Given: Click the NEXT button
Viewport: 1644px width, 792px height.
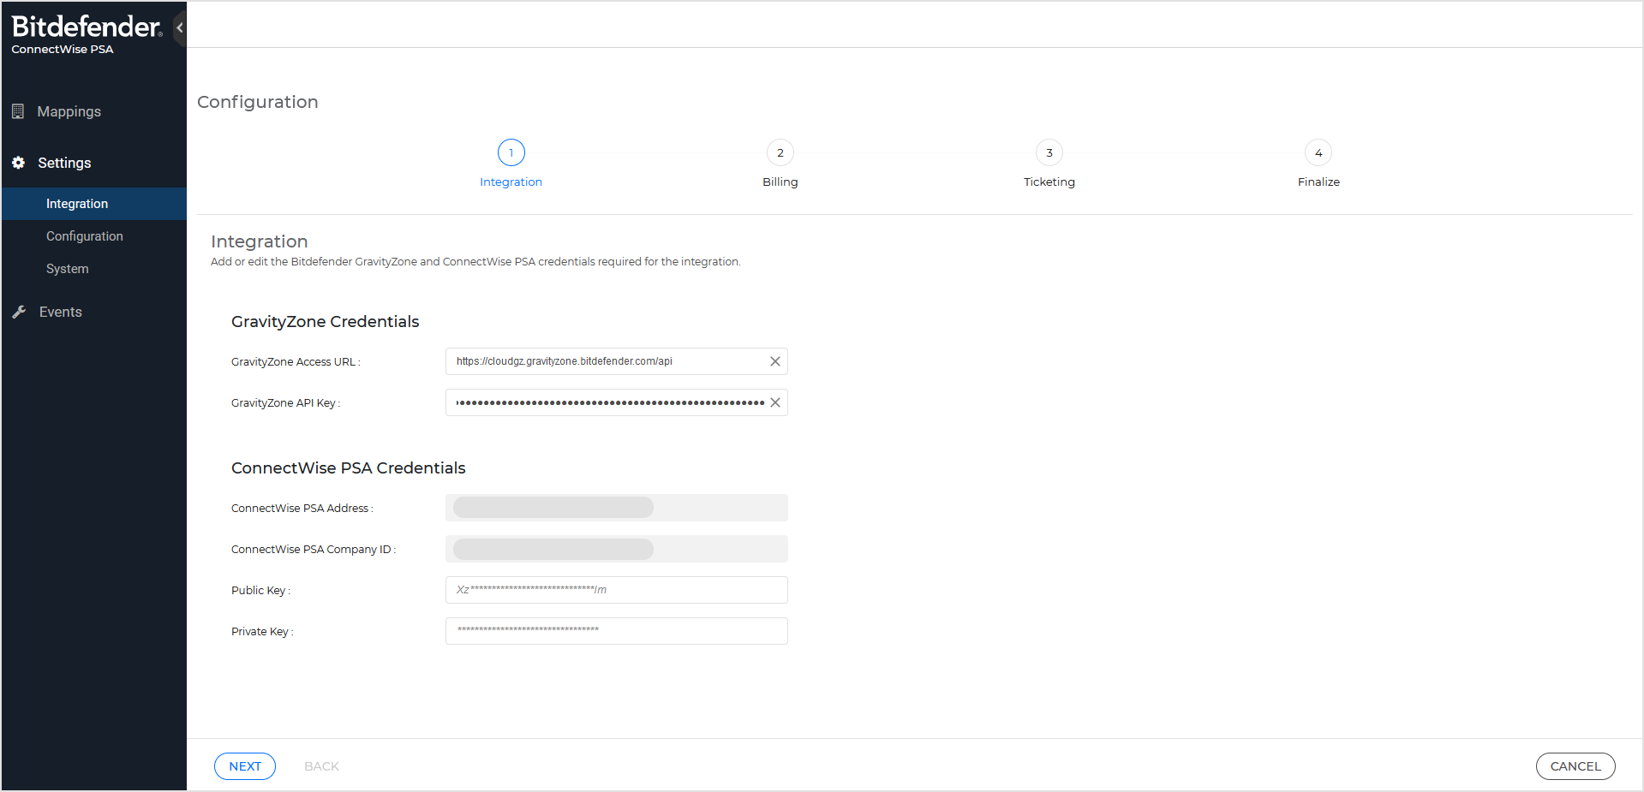Looking at the screenshot, I should (244, 765).
